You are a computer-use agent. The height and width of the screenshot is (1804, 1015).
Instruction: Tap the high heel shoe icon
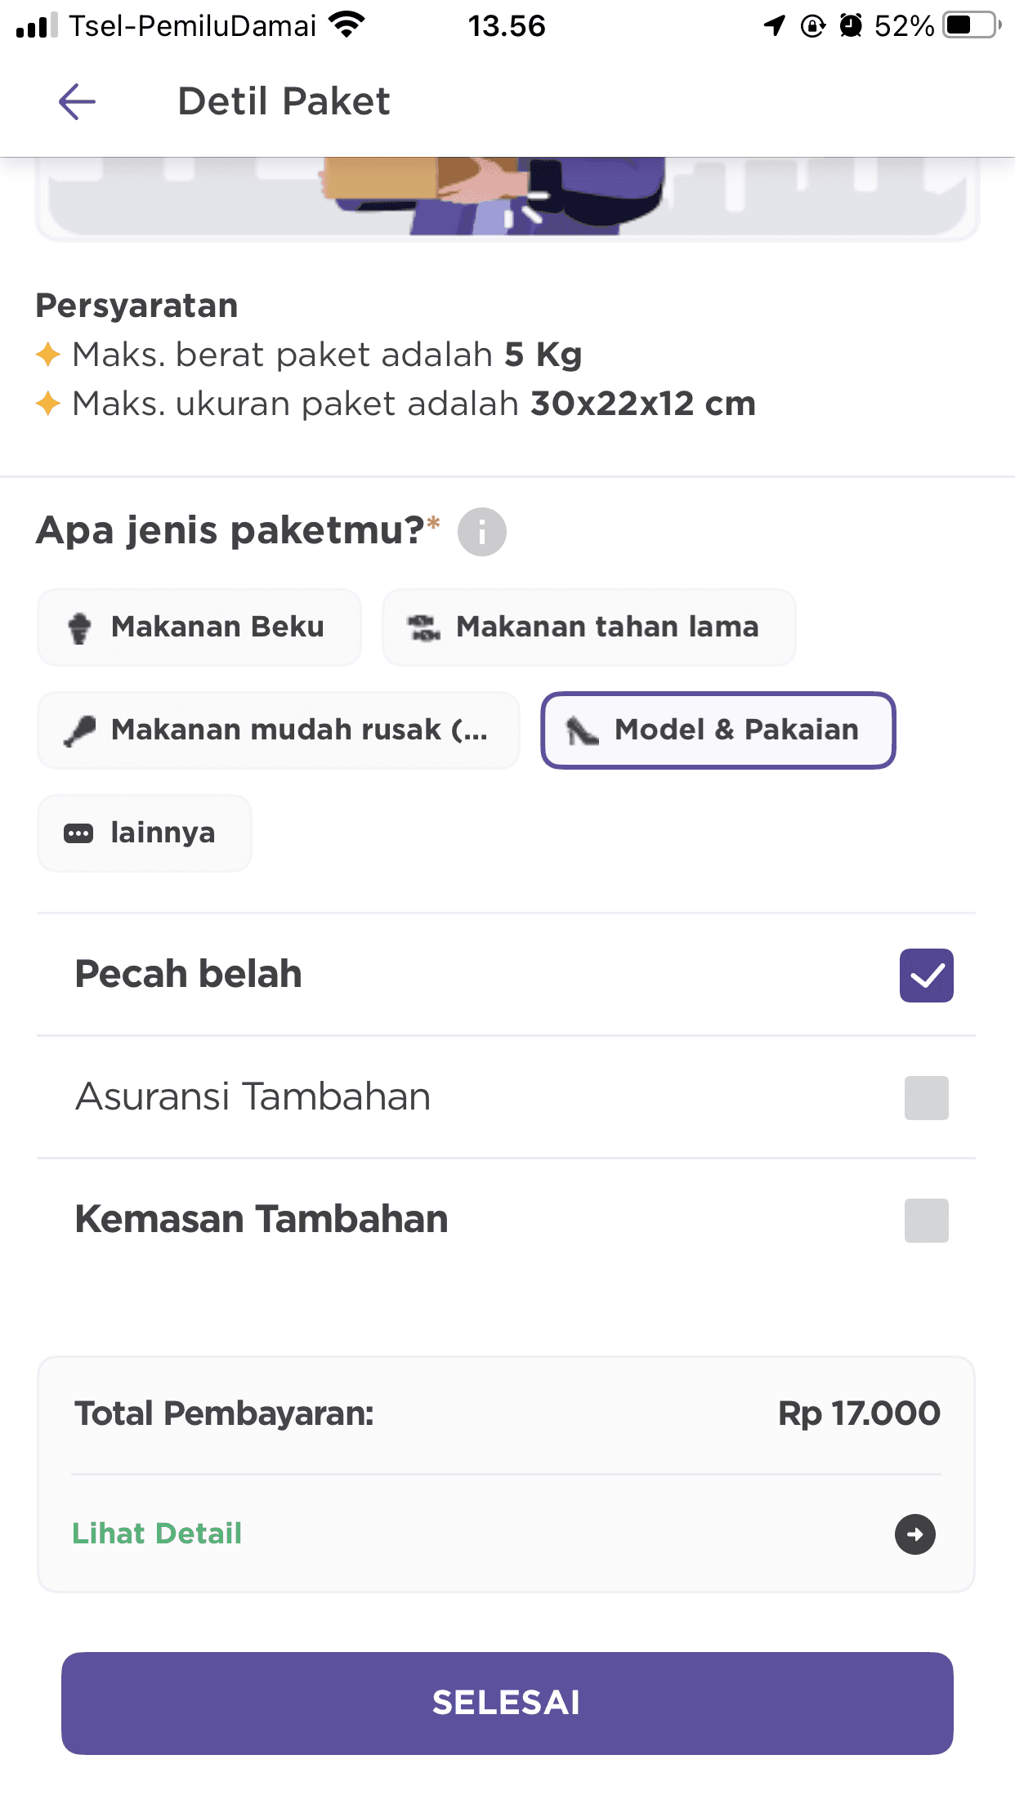click(583, 730)
